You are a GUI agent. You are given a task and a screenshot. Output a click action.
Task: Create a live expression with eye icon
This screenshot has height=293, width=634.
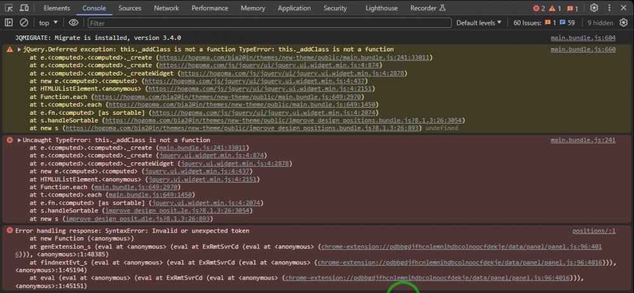click(x=74, y=23)
